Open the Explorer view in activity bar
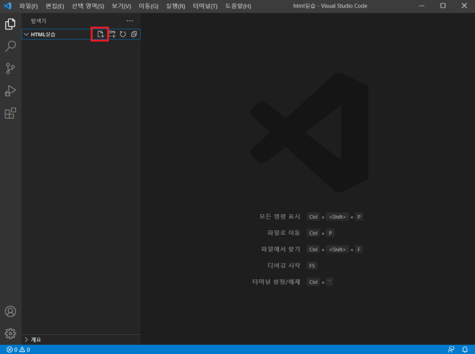The image size is (475, 354). 10,24
